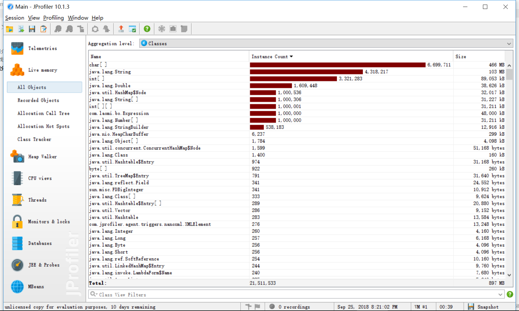
Task: Switch to Allocation Call Tree view
Action: (x=43, y=113)
